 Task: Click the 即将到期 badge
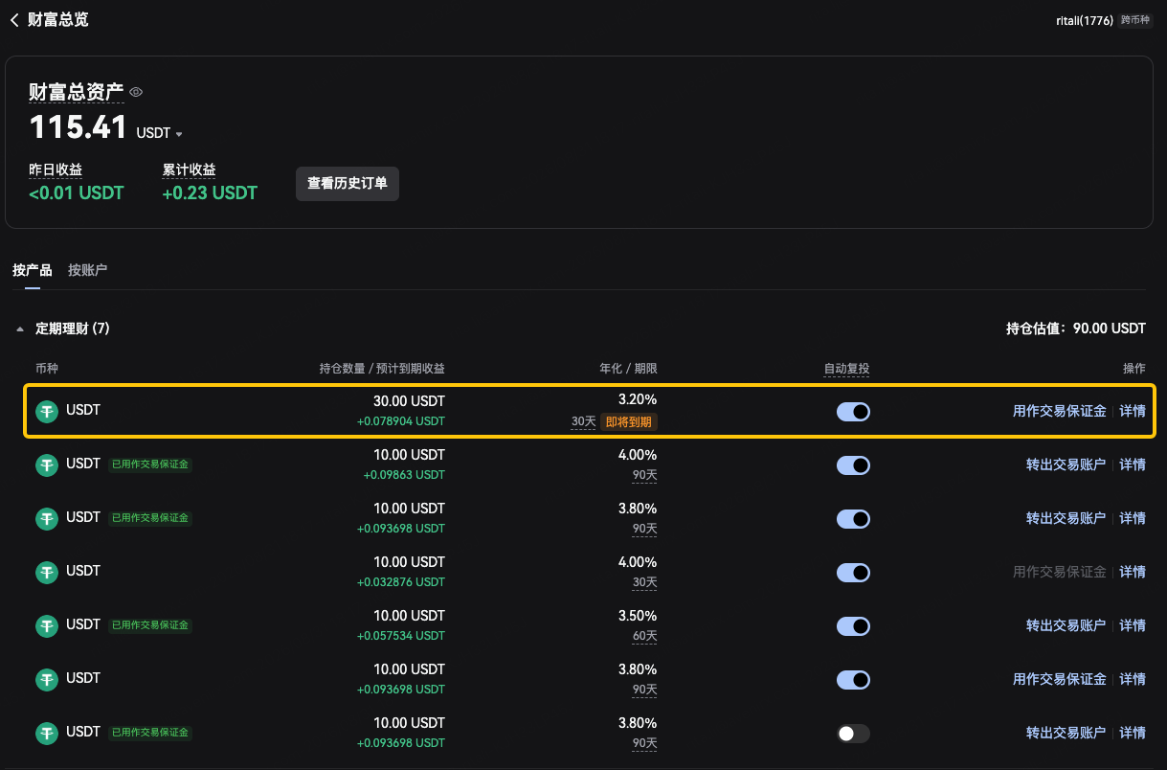629,421
